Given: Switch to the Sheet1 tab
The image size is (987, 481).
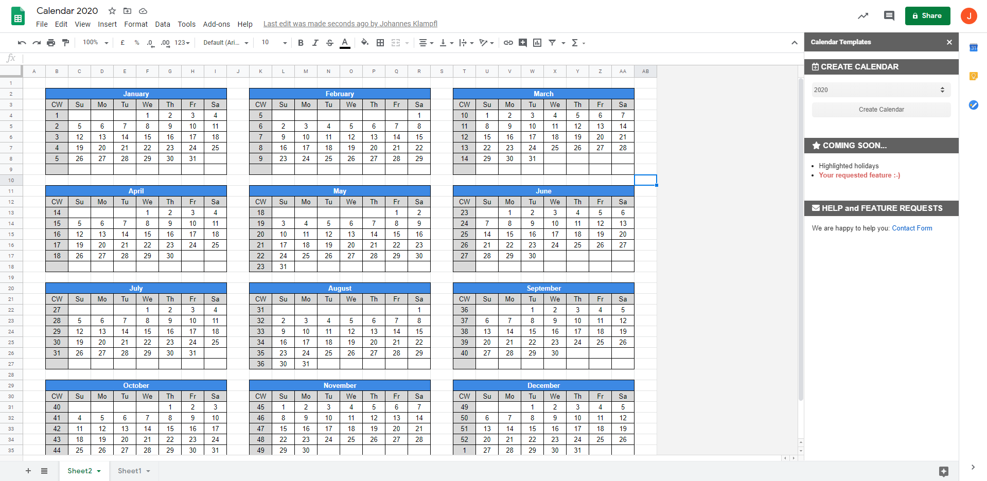Looking at the screenshot, I should [133, 471].
